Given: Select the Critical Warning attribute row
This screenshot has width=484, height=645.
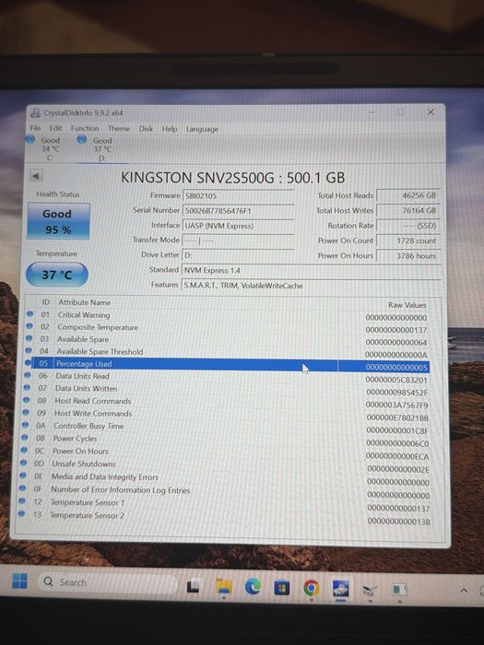Looking at the screenshot, I should point(229,315).
